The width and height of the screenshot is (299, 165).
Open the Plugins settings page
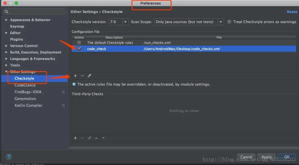click(x=16, y=39)
